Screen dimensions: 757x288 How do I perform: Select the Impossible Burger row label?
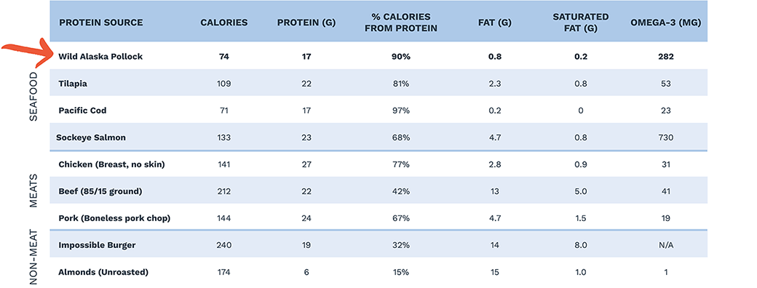coord(97,245)
